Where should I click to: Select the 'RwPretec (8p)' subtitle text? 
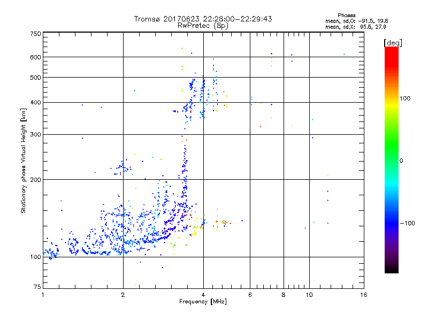[203, 26]
